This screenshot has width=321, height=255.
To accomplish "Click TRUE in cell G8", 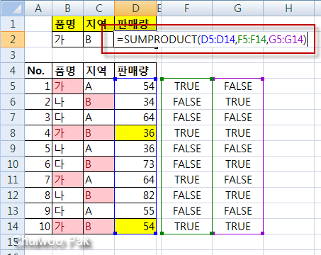I will click(x=238, y=133).
